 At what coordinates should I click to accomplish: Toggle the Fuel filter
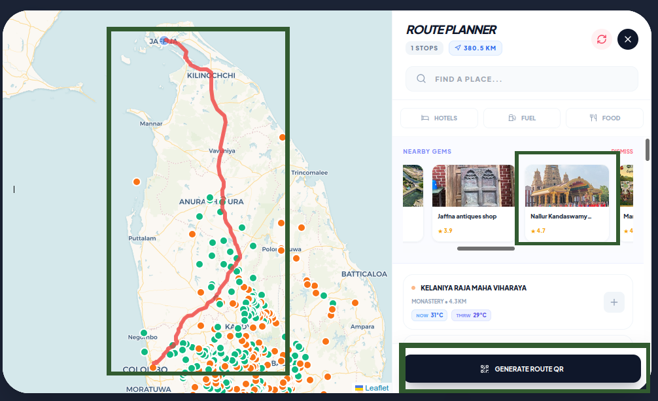coord(521,118)
